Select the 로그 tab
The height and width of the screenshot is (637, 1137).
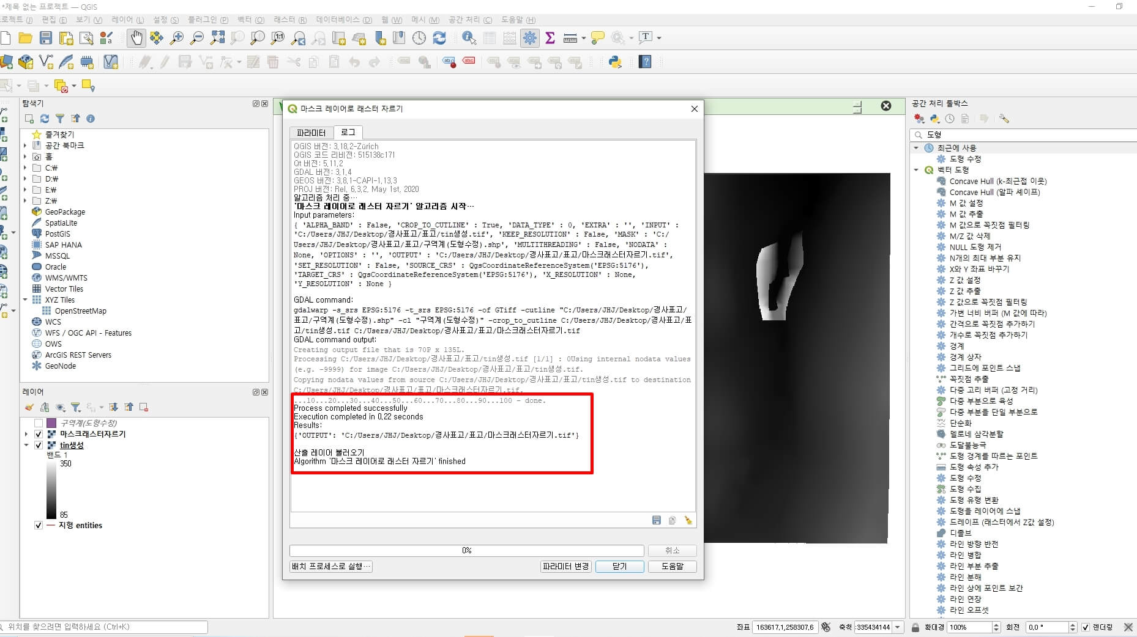point(348,132)
